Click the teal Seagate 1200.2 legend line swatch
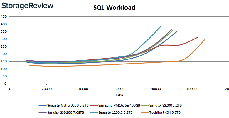 pyautogui.click(x=94, y=112)
